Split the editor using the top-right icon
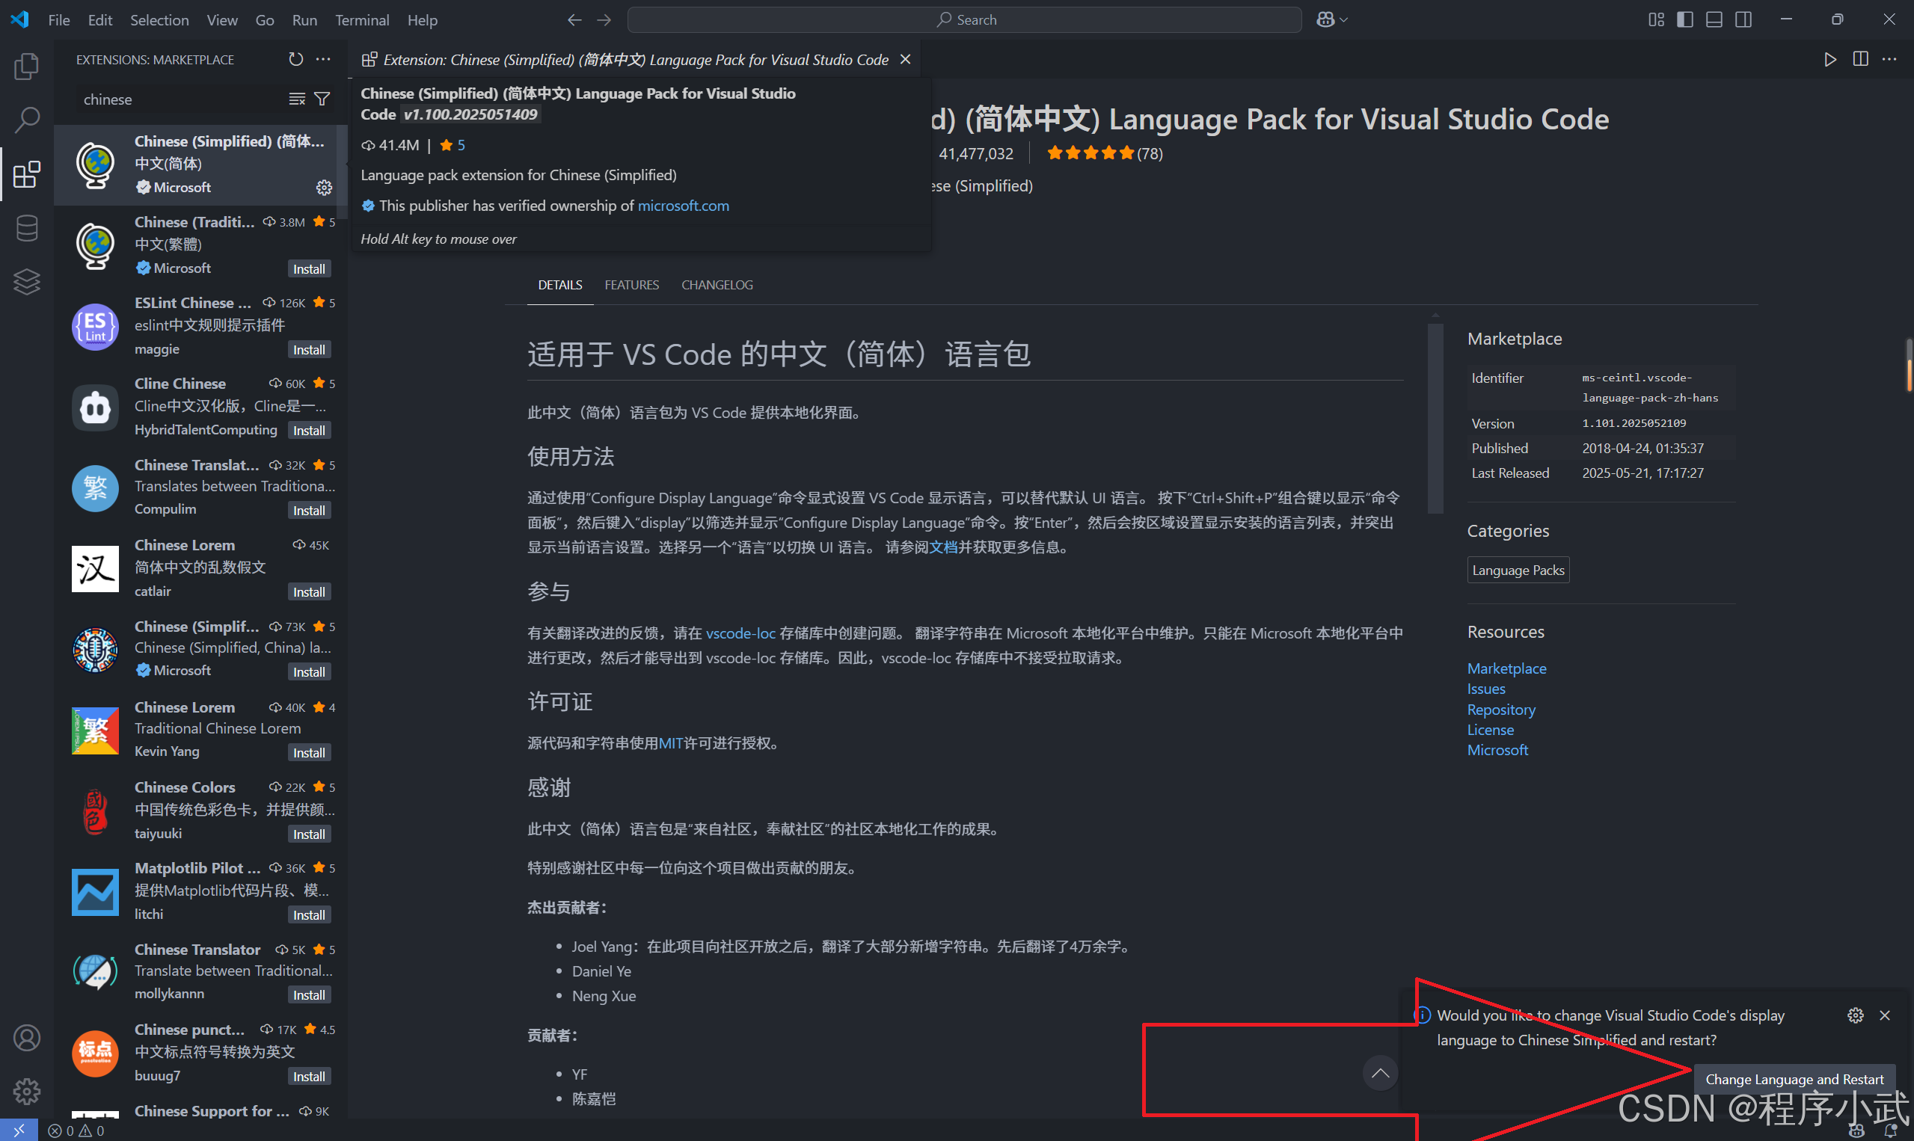This screenshot has width=1914, height=1141. click(x=1860, y=58)
